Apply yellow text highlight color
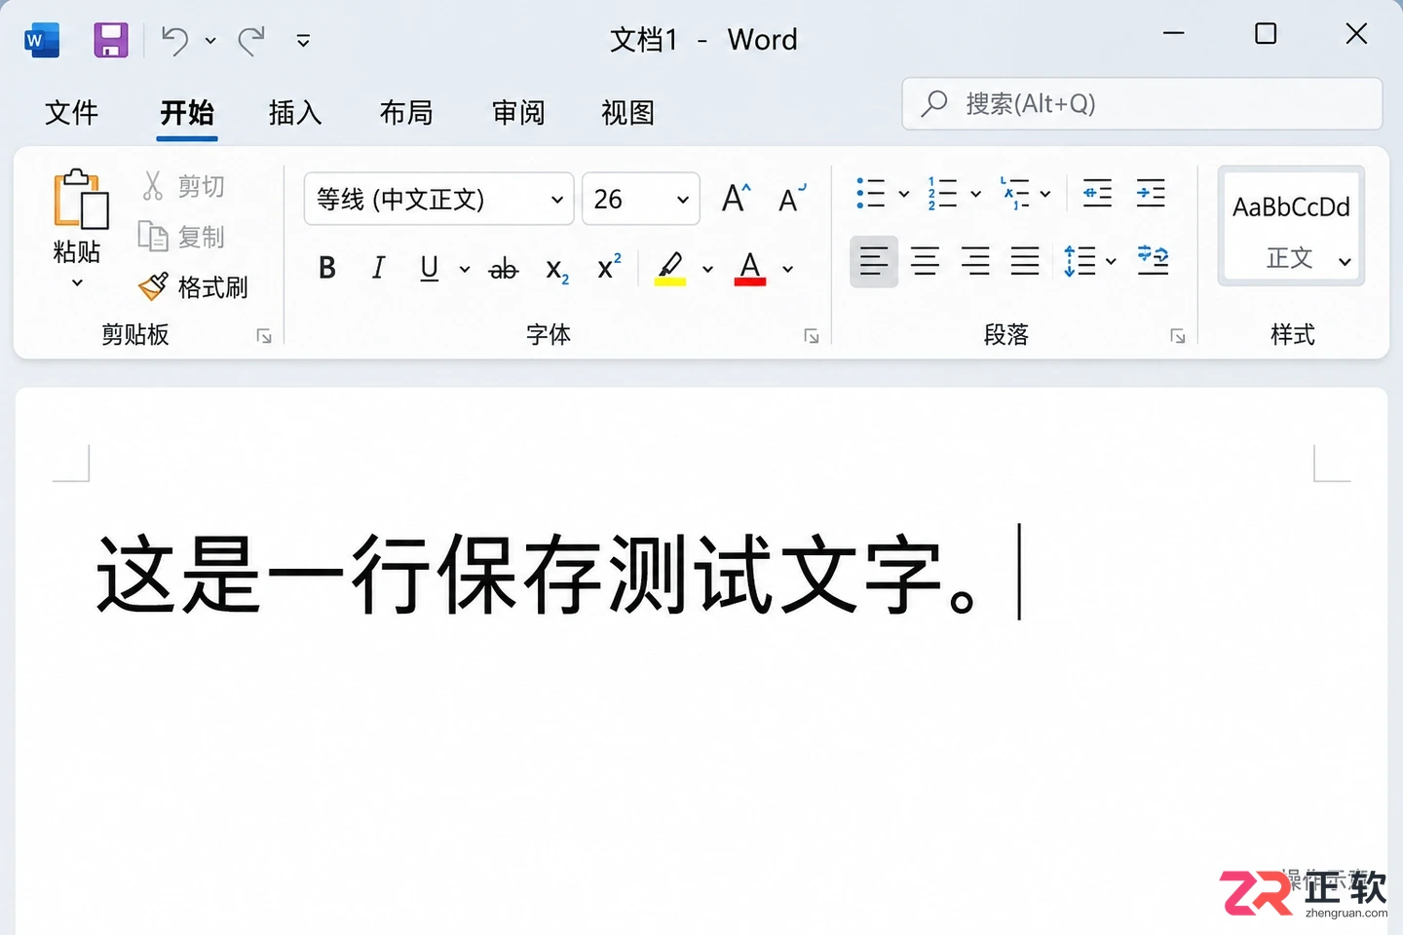 coord(670,268)
